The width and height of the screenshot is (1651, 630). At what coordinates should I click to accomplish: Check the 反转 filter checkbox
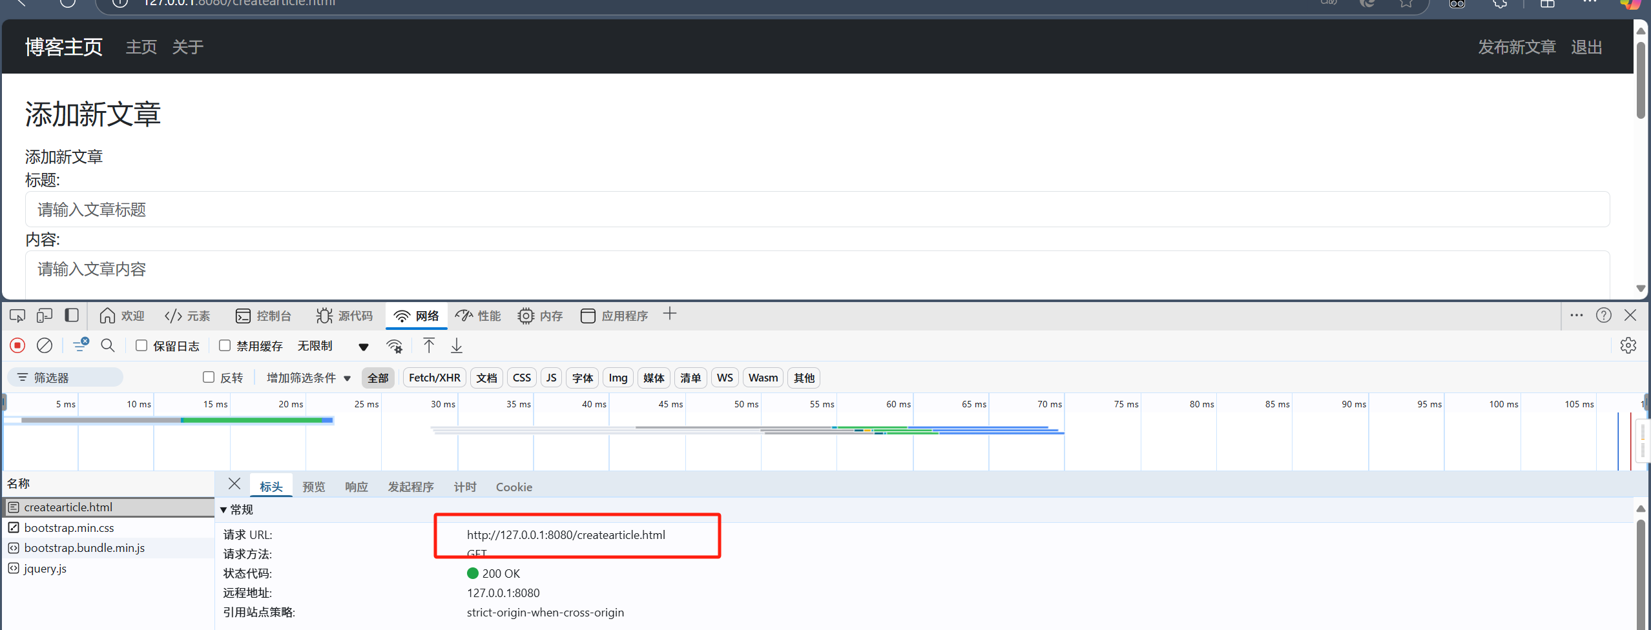pyautogui.click(x=209, y=378)
